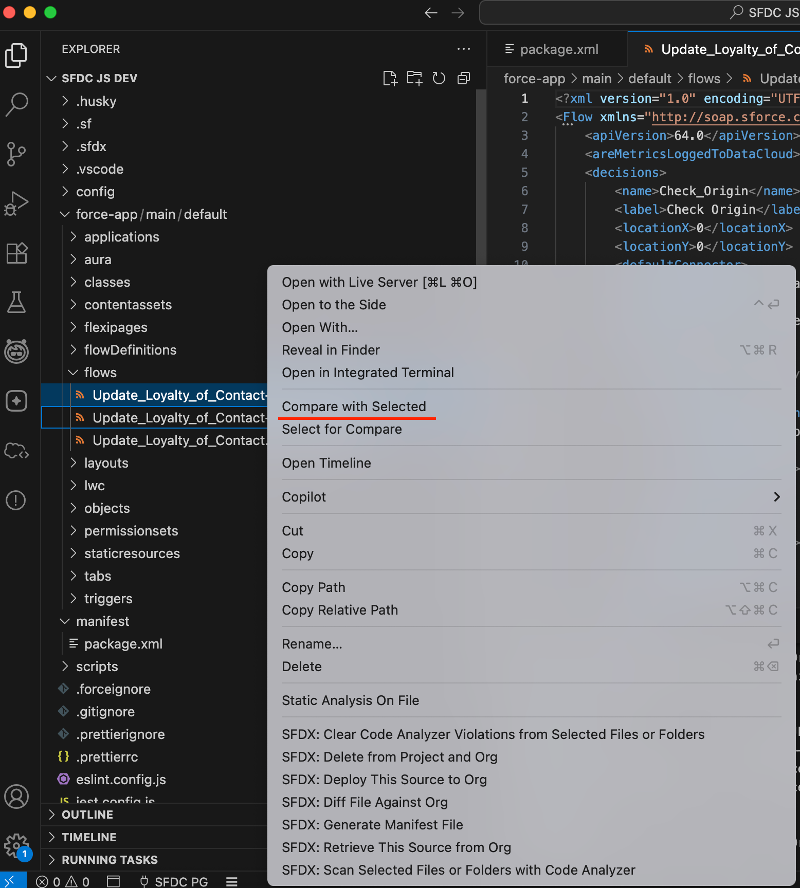This screenshot has height=888, width=800.
Task: Click the Refresh Explorer icon
Action: 439,78
